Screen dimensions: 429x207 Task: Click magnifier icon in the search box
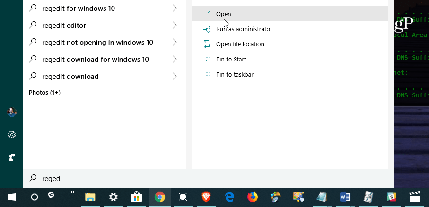pos(33,178)
